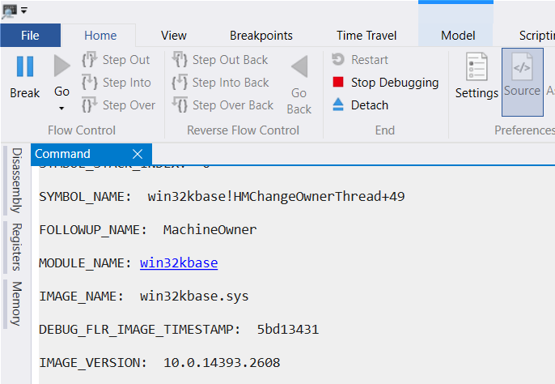
Task: Close the Command window tab
Action: coord(137,154)
